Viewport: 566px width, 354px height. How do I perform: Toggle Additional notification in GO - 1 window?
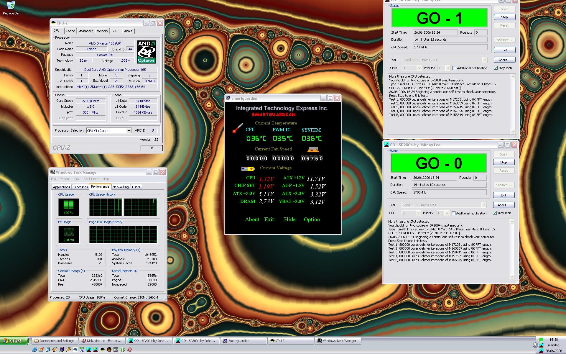470,68
